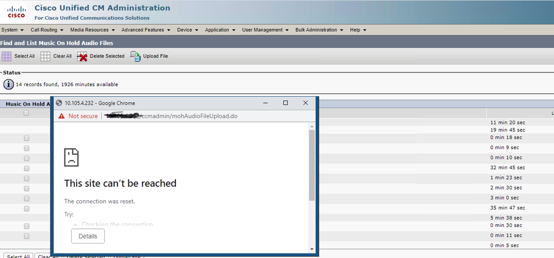Check the box in the 0 min 10 sec row
The width and height of the screenshot is (554, 258).
click(x=27, y=158)
